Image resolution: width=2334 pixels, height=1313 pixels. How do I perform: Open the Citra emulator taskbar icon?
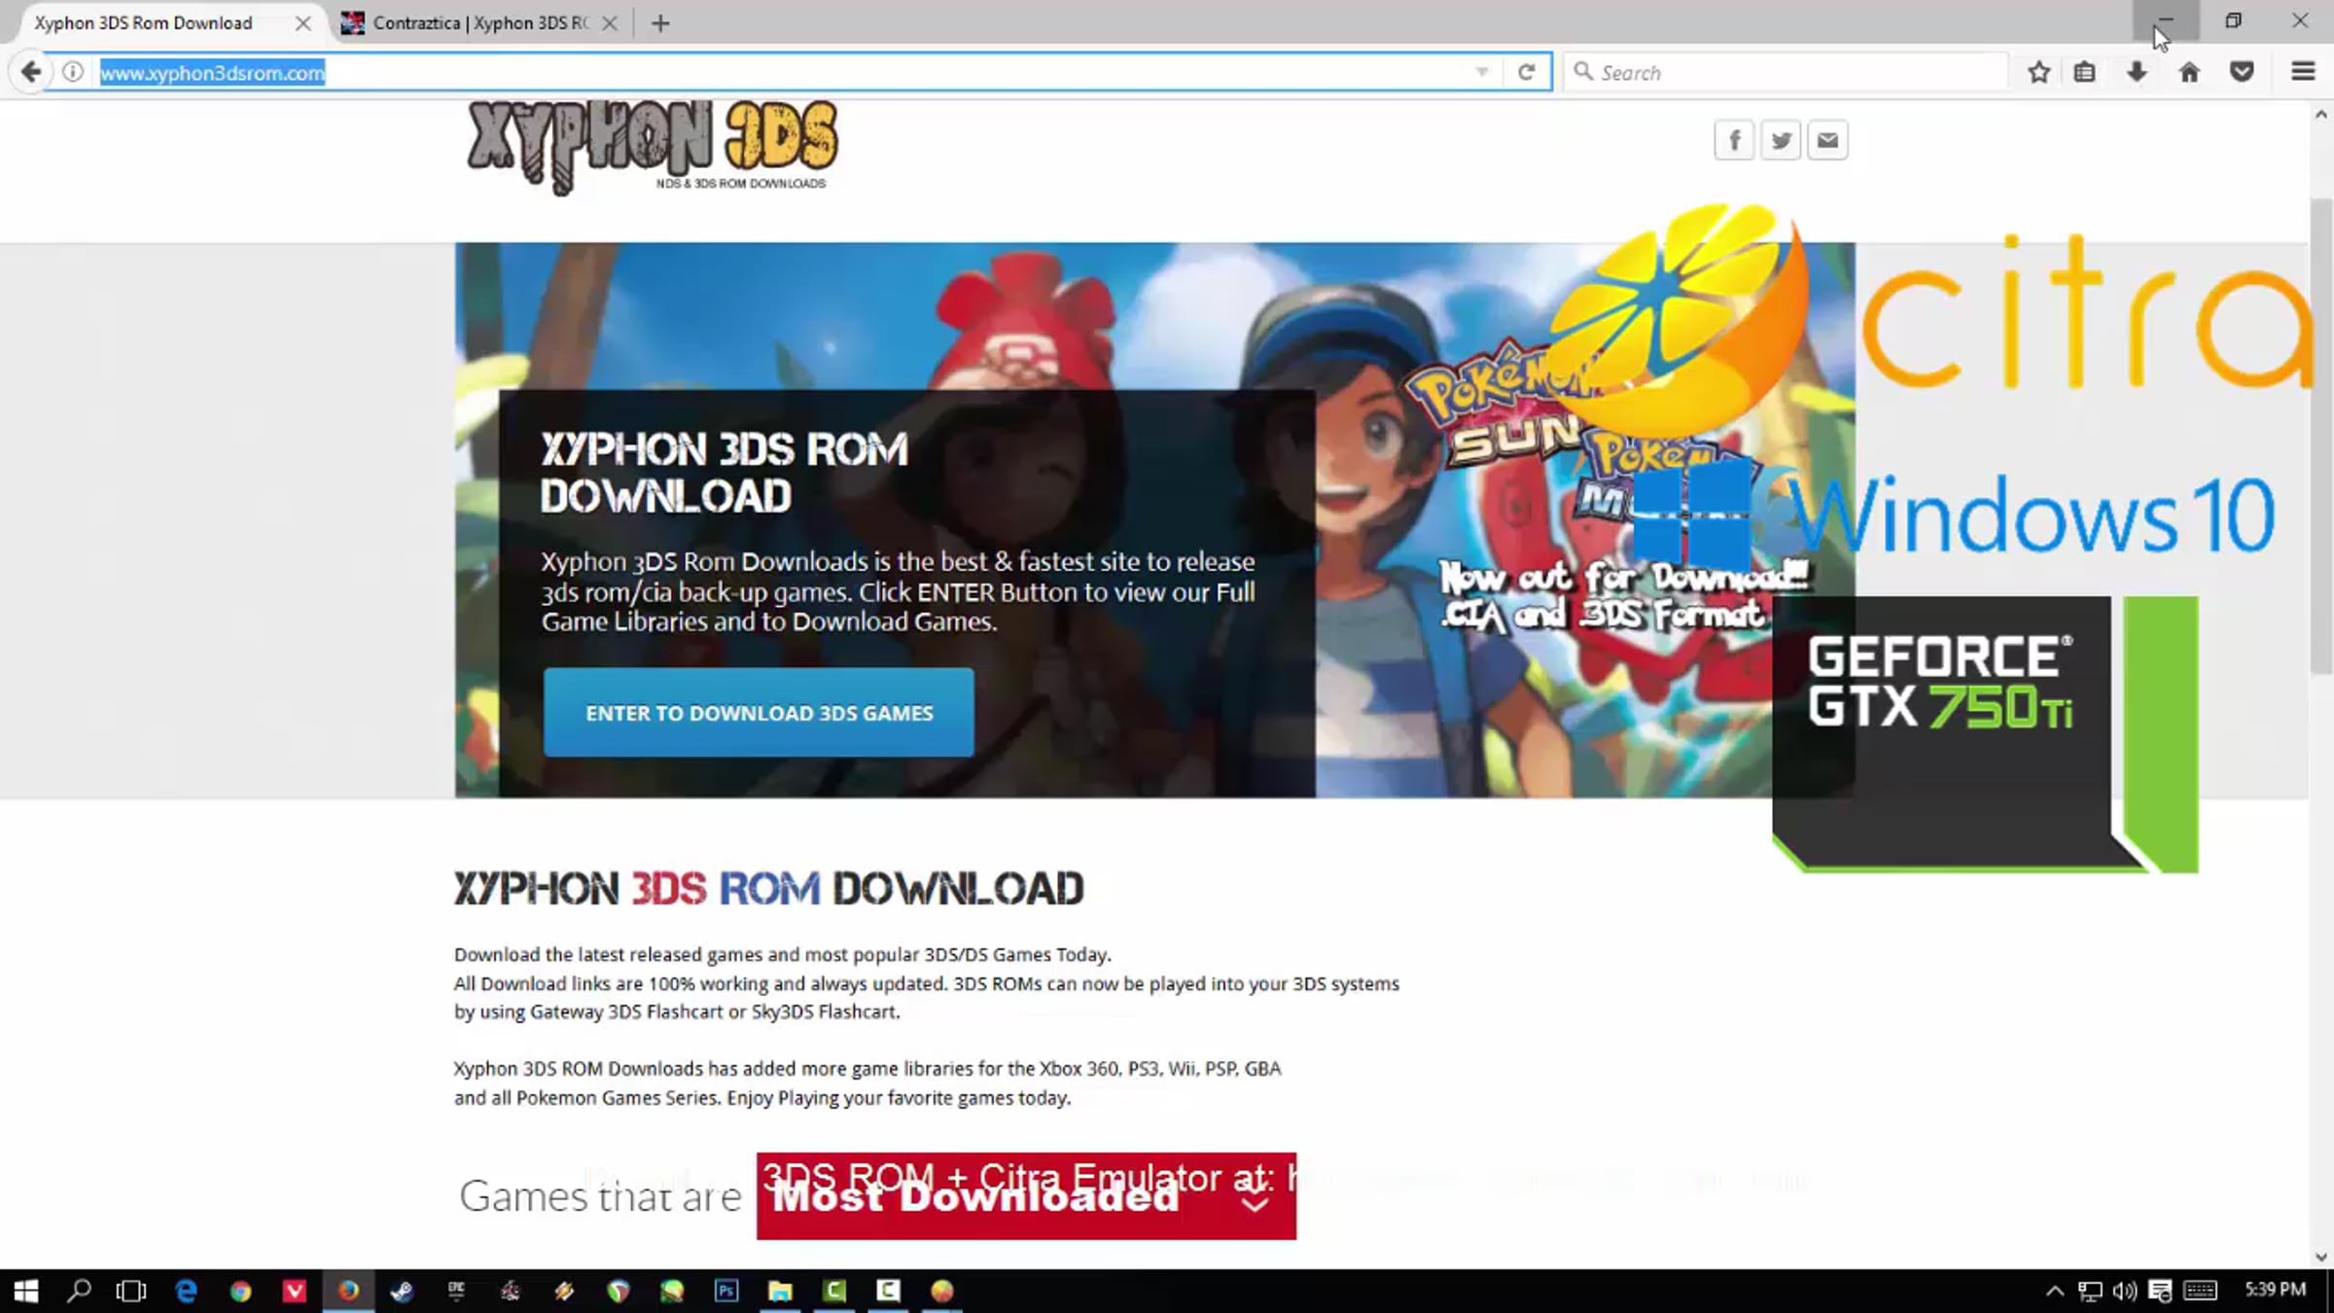pyautogui.click(x=942, y=1291)
